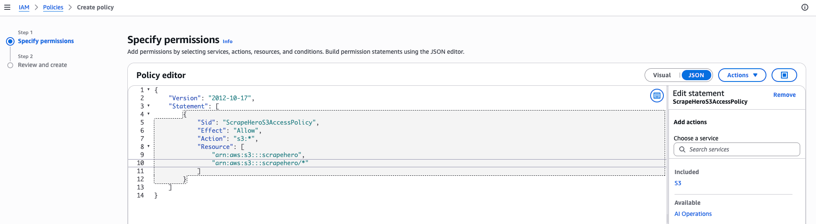Open the Actions dropdown menu
816x224 pixels.
click(742, 75)
